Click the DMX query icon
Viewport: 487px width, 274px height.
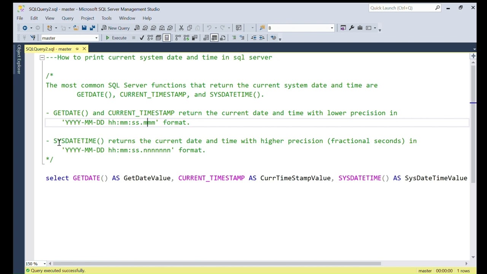pyautogui.click(x=154, y=28)
